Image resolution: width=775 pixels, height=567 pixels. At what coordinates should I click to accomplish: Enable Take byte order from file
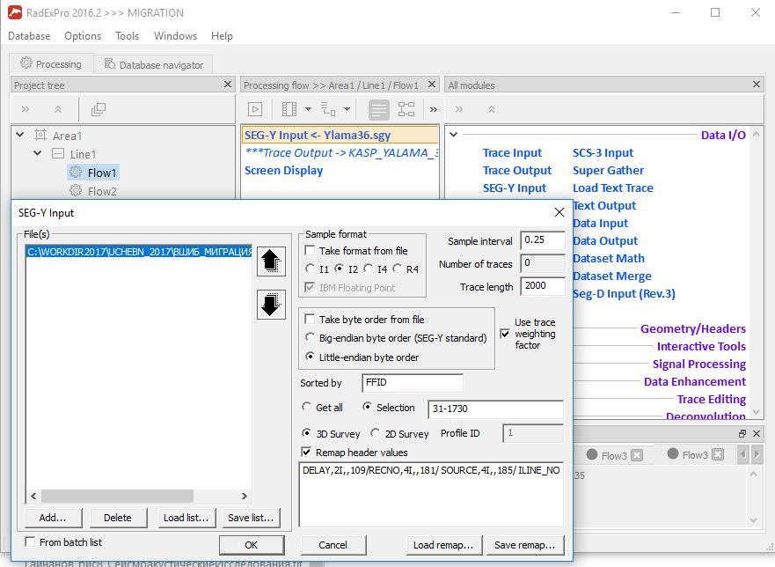(310, 319)
